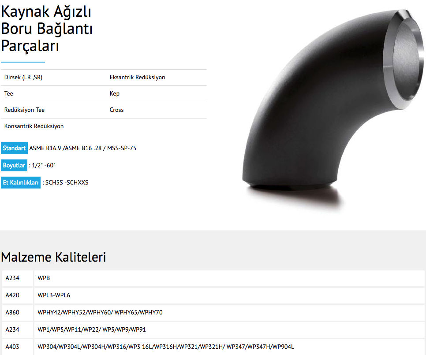Select the A403 stainless grades row
Viewport: 426px width, 355px height.
(213, 347)
